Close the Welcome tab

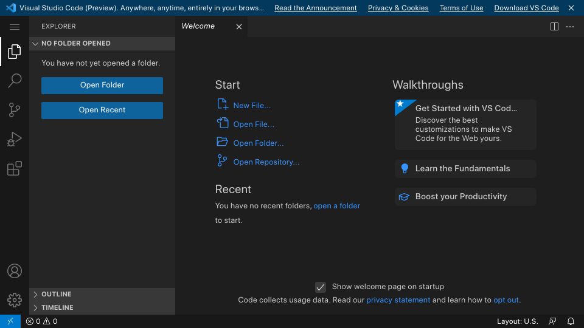tap(238, 27)
